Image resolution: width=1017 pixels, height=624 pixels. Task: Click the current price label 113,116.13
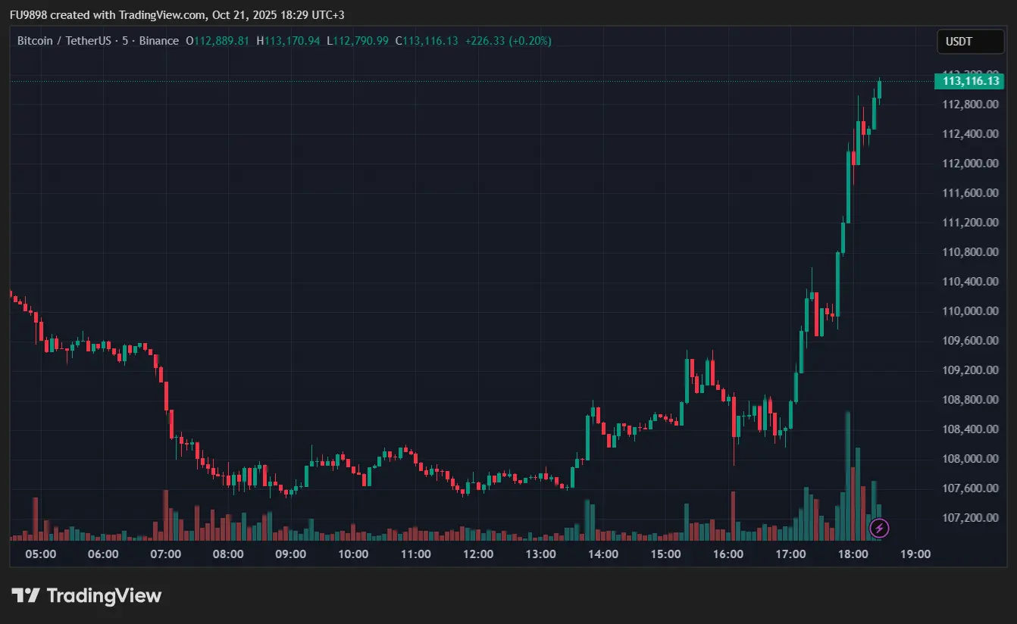pyautogui.click(x=970, y=81)
